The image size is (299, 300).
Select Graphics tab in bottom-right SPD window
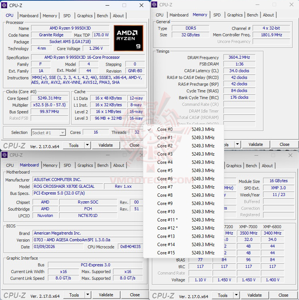point(234,166)
